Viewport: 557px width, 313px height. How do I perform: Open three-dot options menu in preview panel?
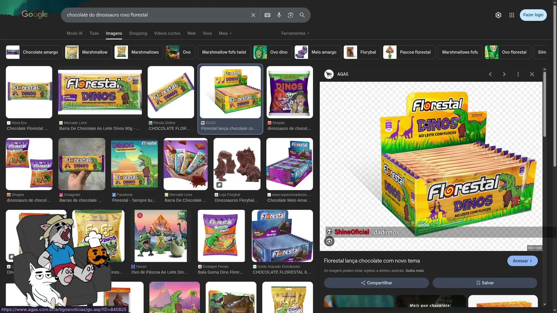pyautogui.click(x=518, y=74)
